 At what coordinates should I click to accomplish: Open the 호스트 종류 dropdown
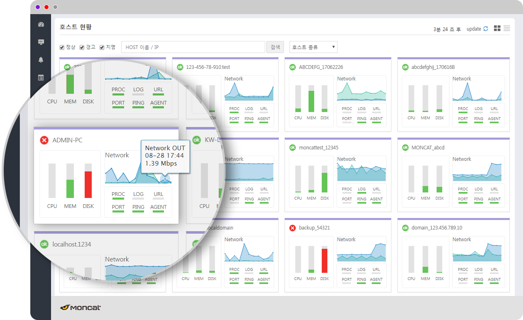(313, 47)
